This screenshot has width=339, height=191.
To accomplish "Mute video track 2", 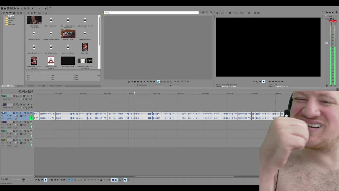I will [x=28, y=105].
